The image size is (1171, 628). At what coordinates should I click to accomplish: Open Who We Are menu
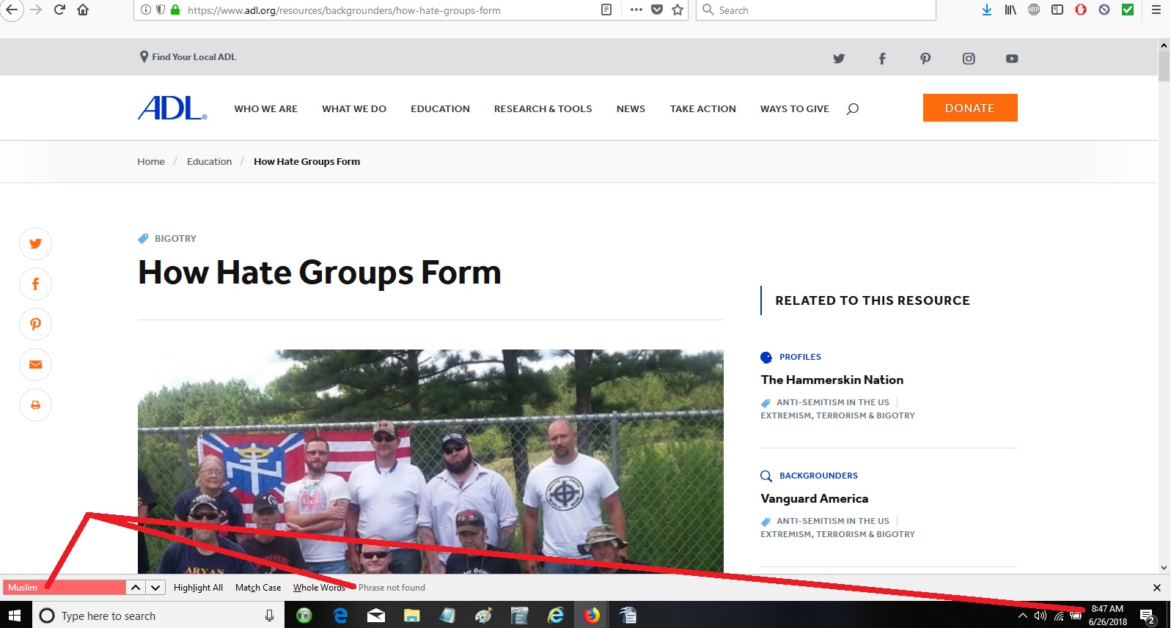pos(265,108)
